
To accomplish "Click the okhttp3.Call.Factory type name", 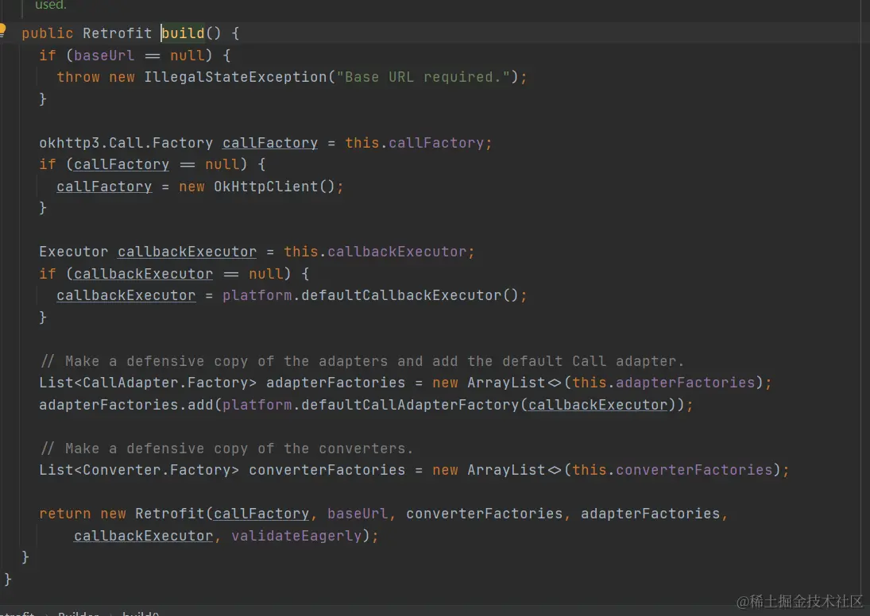I will click(126, 143).
